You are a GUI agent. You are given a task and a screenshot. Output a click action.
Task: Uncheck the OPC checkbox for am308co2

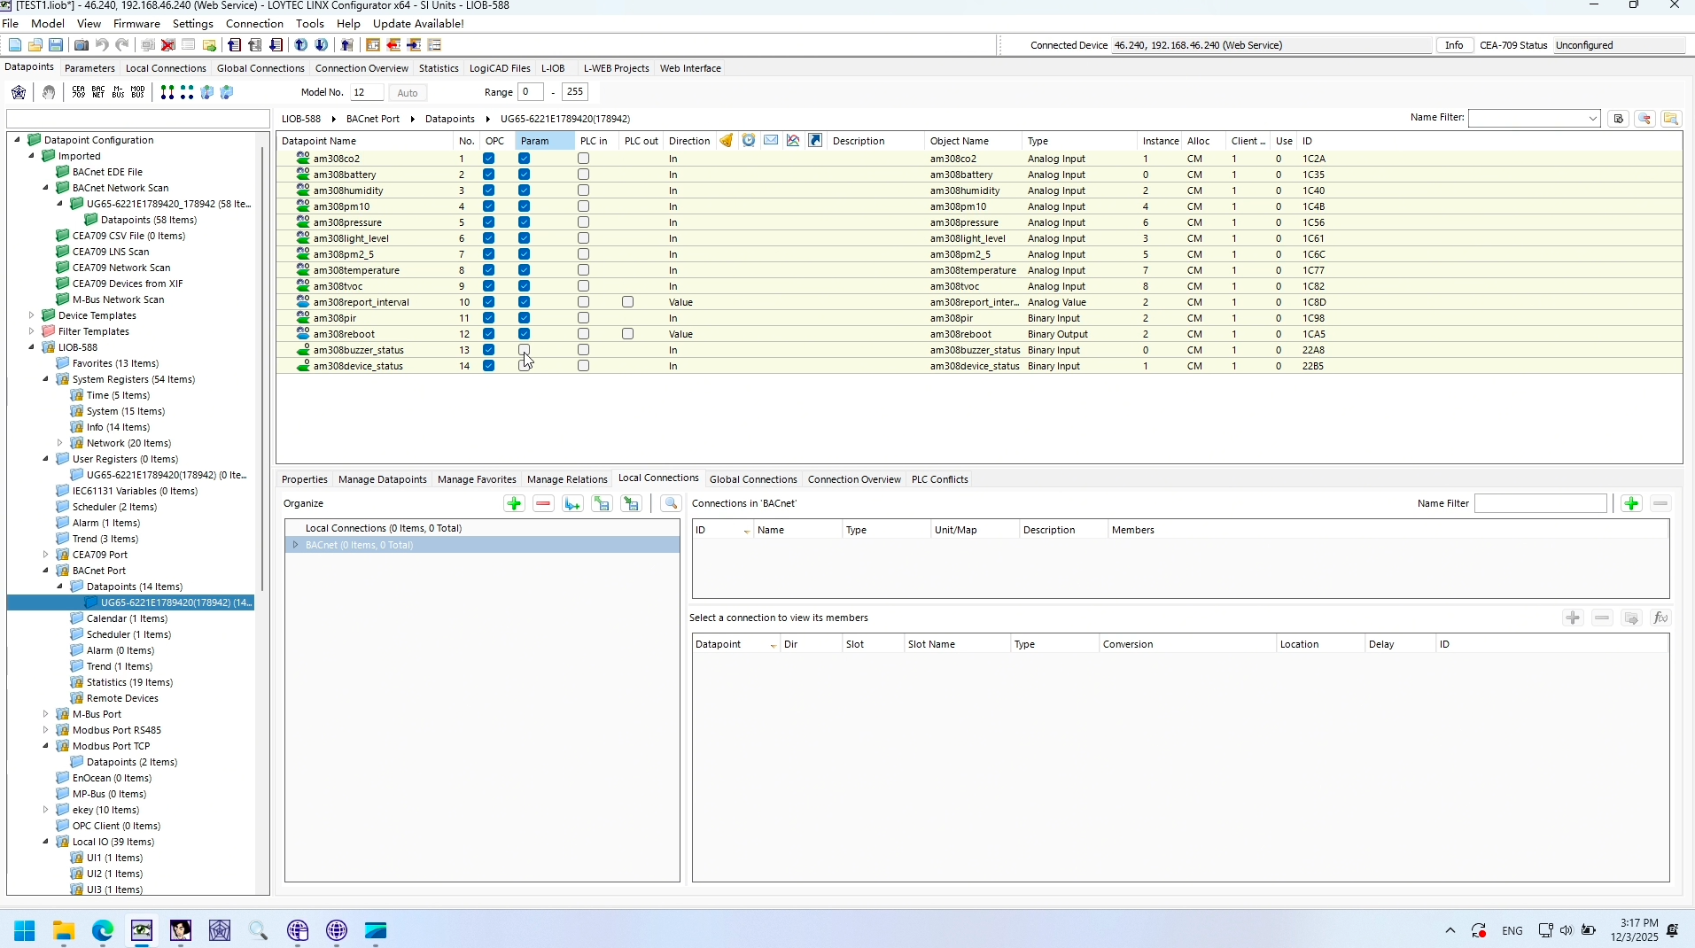click(x=489, y=159)
